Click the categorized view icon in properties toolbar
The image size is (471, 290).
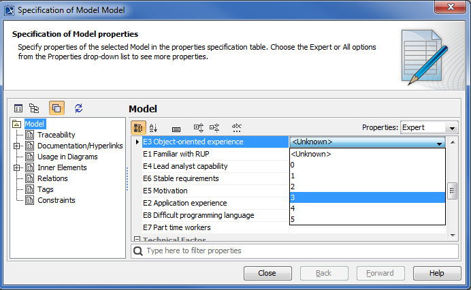(x=138, y=127)
